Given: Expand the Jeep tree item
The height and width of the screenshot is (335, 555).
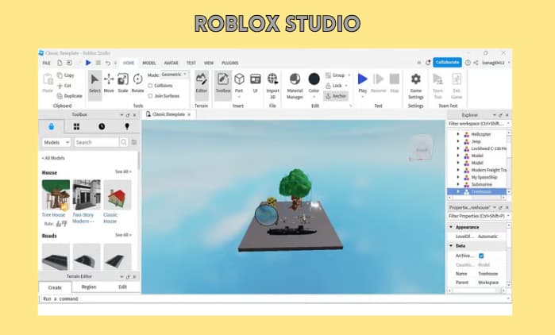Looking at the screenshot, I should 458,141.
